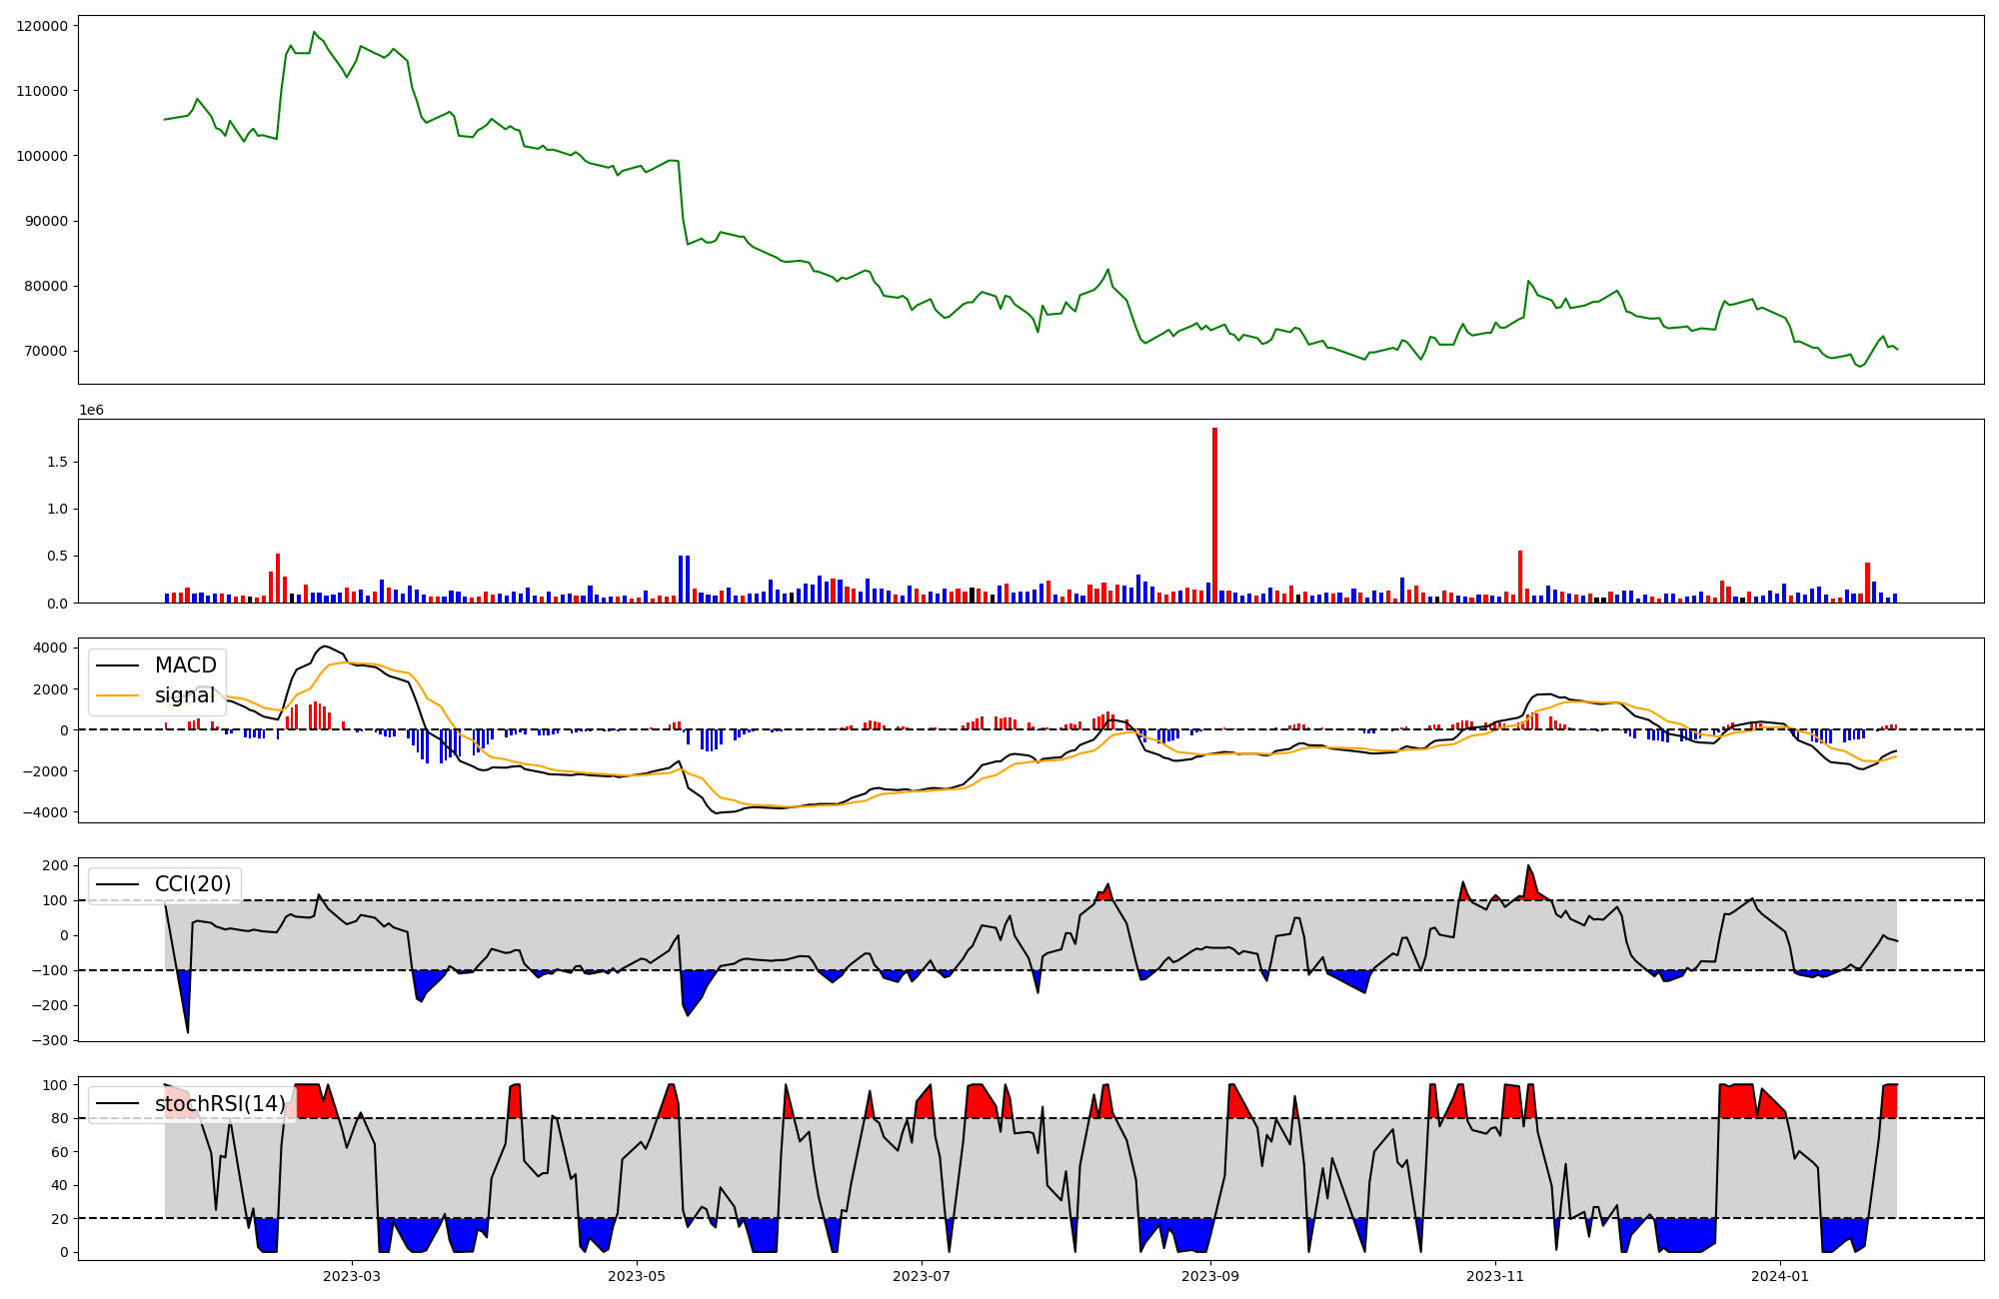
Task: Click the MACD legend label
Action: pyautogui.click(x=185, y=665)
